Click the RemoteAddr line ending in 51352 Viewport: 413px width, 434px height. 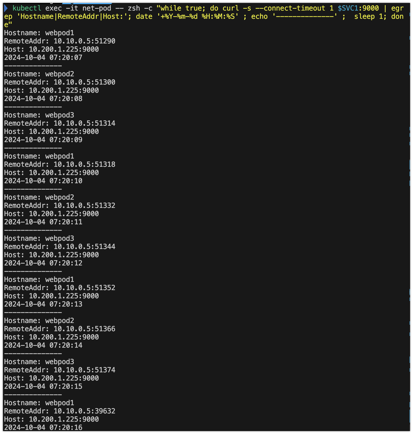[x=60, y=288]
